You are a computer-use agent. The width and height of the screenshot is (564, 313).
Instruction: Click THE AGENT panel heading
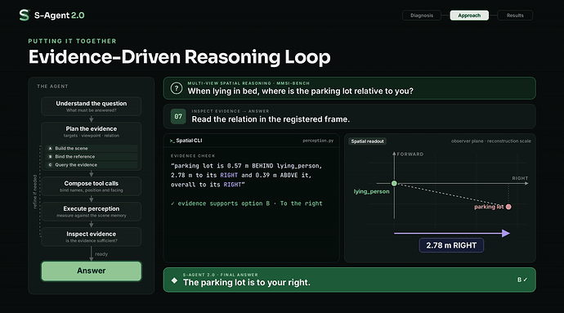(x=52, y=87)
